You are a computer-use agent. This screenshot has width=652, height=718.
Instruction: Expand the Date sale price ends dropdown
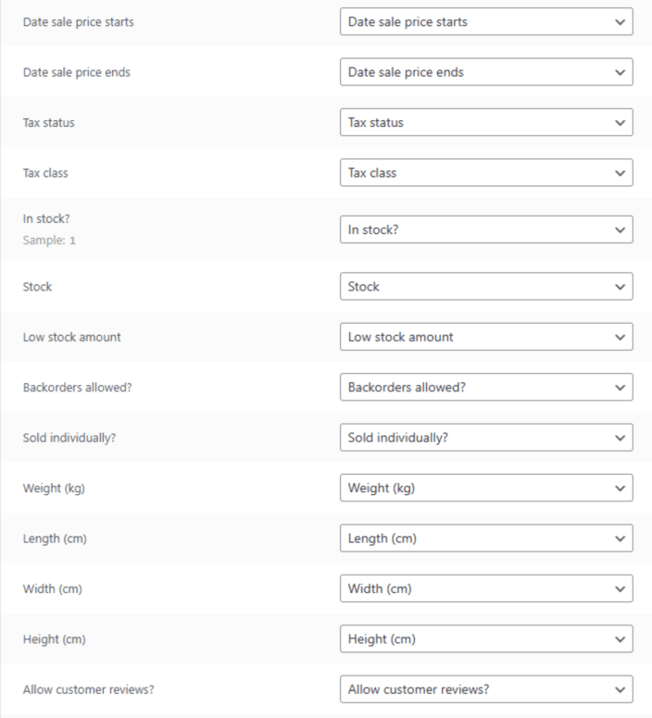pos(485,72)
